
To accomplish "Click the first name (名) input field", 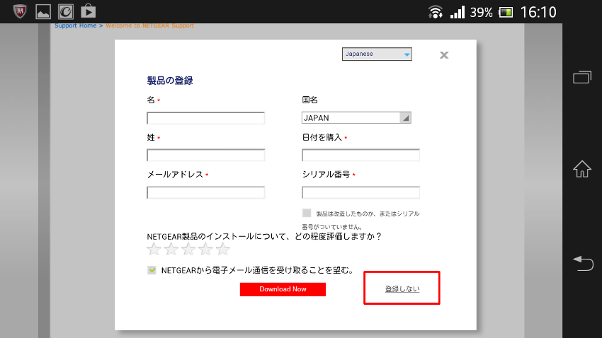I will click(x=206, y=118).
